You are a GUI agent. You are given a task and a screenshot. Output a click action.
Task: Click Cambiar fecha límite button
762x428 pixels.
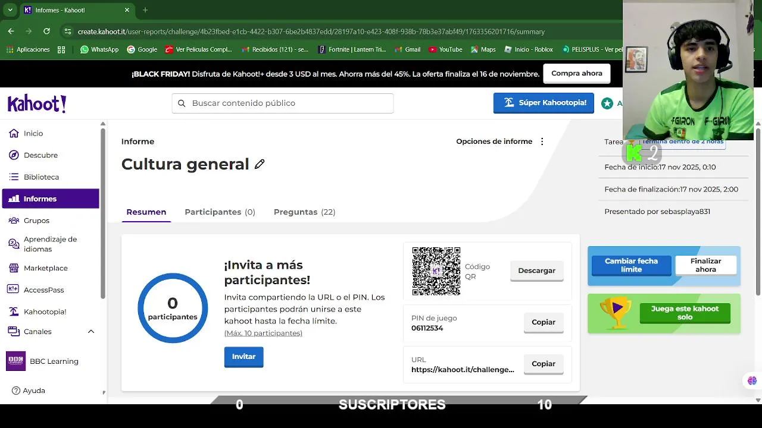[631, 265]
